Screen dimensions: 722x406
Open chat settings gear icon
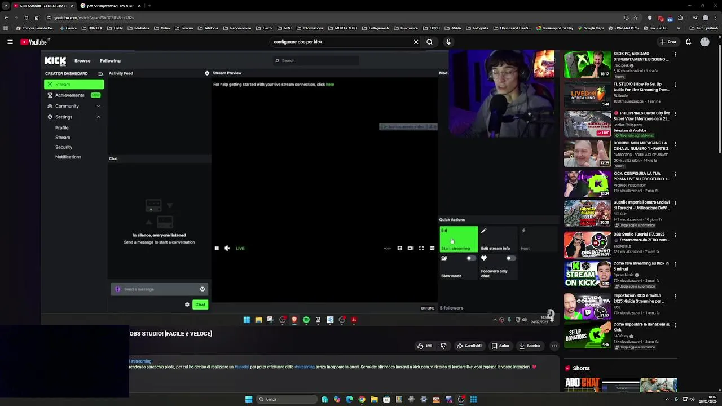click(187, 304)
